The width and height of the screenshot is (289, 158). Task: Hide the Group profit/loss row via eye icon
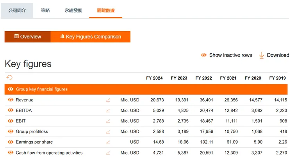point(11,131)
